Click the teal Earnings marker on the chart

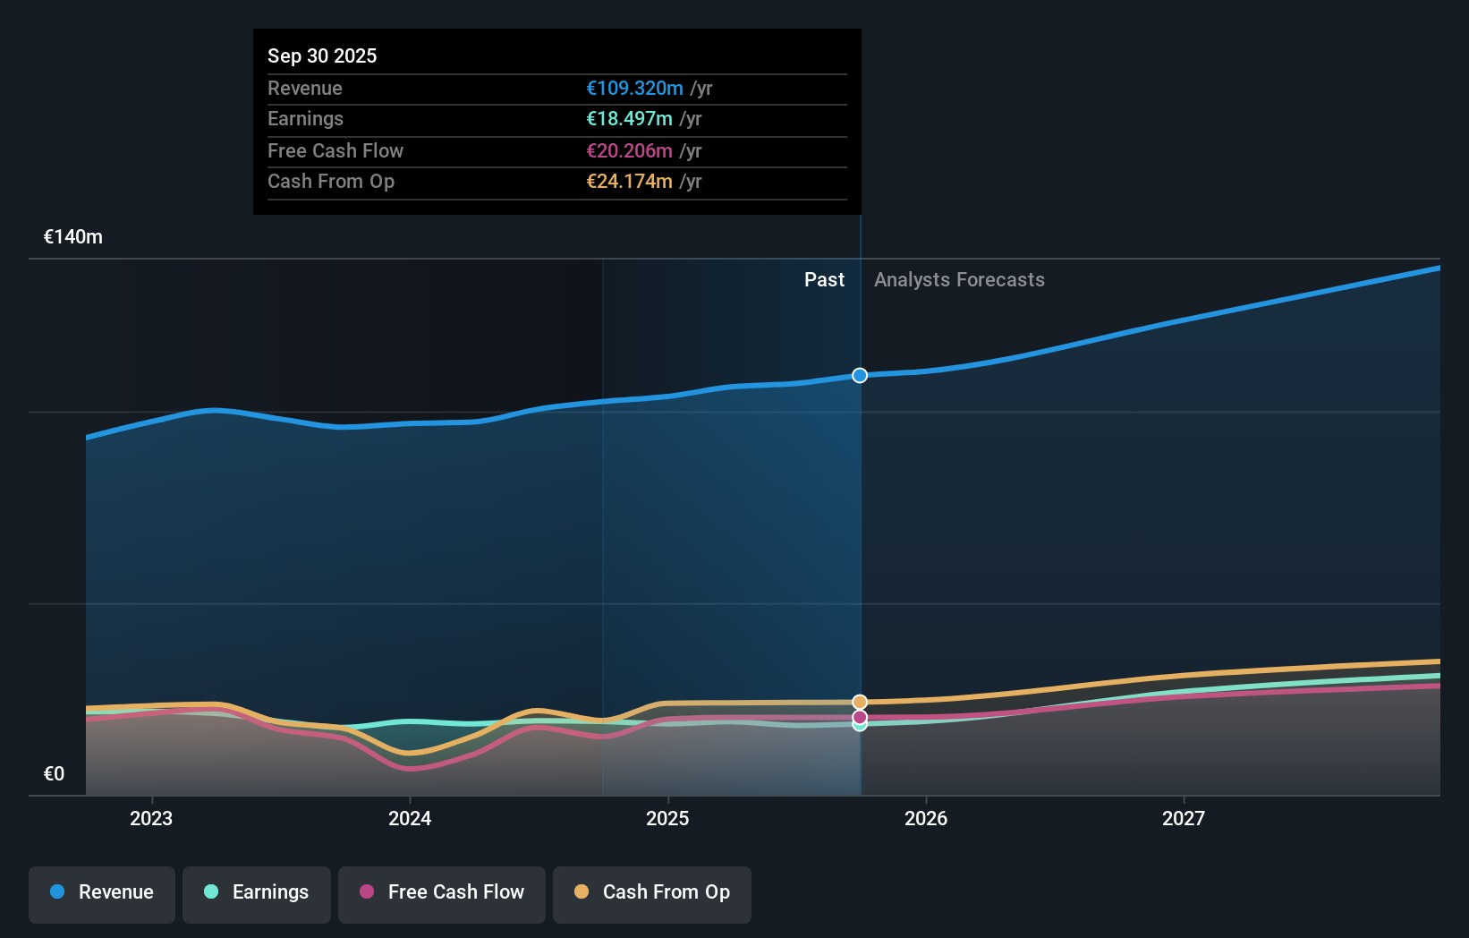coord(860,726)
